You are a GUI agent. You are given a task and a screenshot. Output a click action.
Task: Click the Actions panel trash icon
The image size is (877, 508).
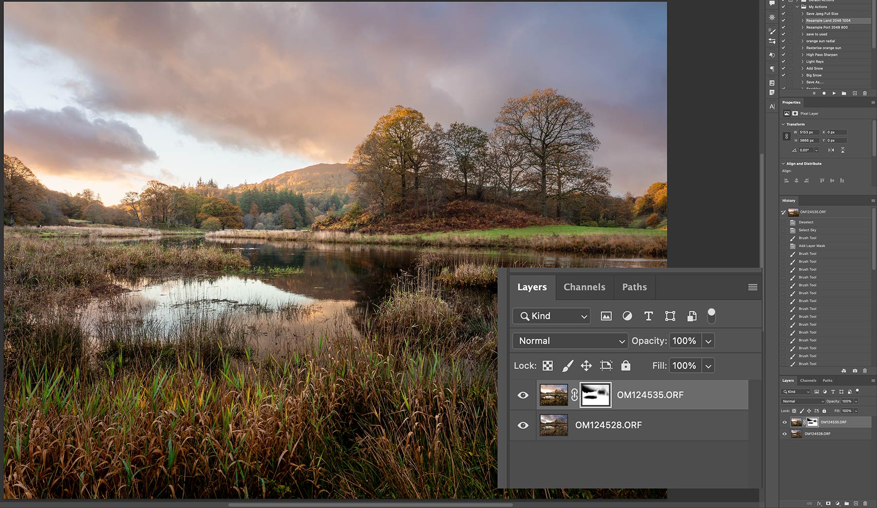[x=865, y=93]
